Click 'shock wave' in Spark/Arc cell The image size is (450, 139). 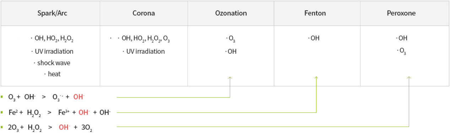pyautogui.click(x=54, y=63)
